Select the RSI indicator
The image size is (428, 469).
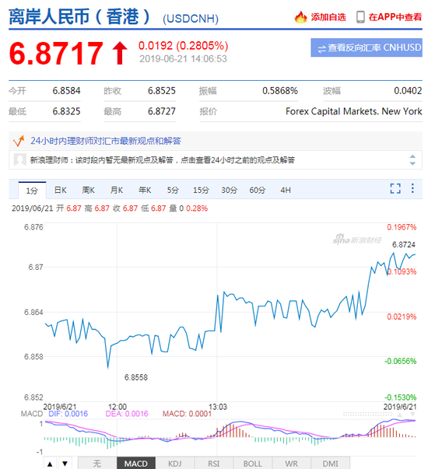pyautogui.click(x=214, y=464)
